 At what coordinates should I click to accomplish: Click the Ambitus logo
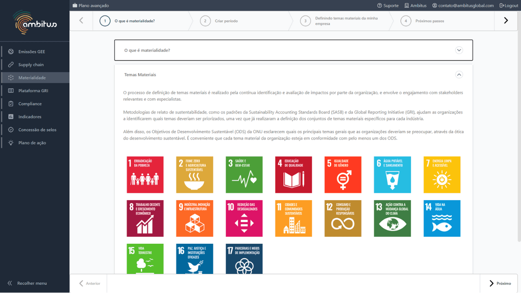point(35,22)
